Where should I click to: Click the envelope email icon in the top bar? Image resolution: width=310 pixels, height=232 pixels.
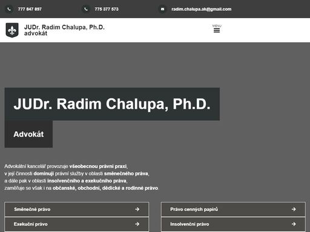tap(162, 9)
